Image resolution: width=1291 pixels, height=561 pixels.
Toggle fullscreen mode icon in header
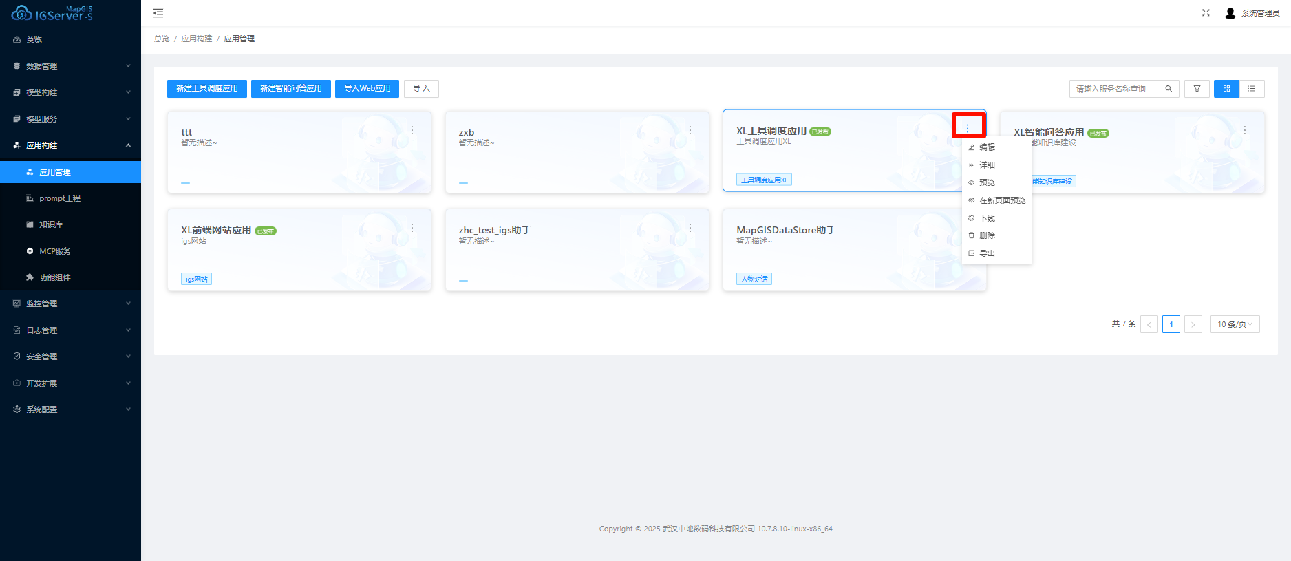[1206, 13]
